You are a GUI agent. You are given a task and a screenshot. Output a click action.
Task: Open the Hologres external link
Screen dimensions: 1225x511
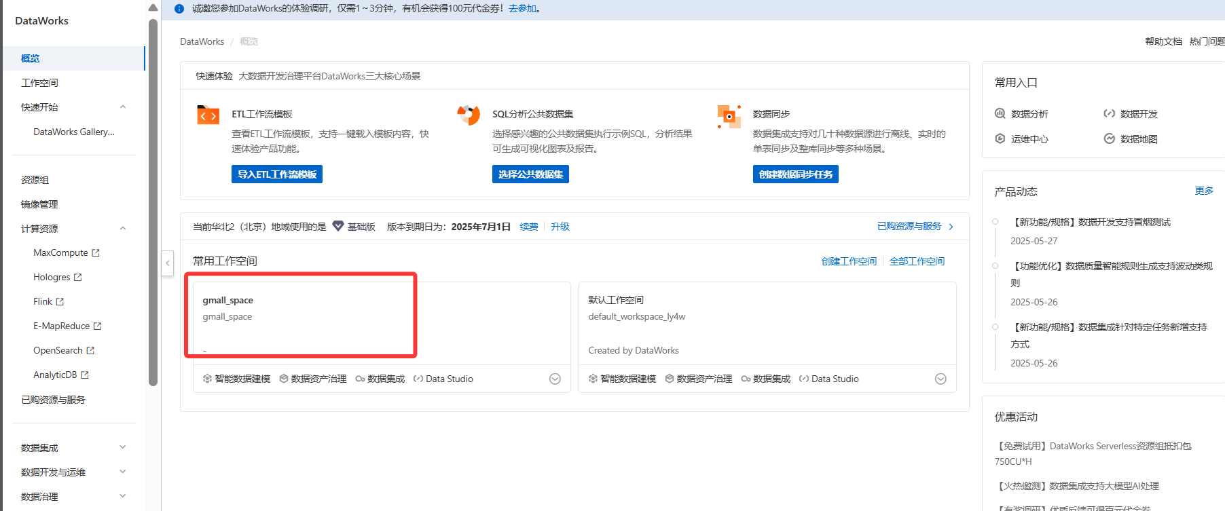tap(58, 277)
